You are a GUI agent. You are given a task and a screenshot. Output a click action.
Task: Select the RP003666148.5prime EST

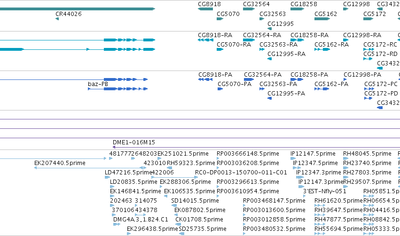[218, 158]
